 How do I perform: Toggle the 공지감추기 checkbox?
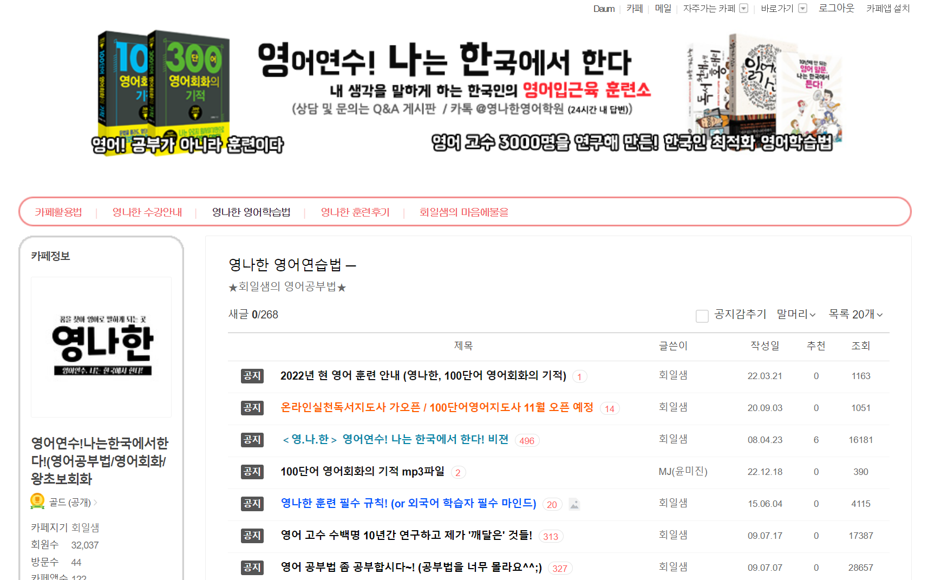[x=702, y=316]
